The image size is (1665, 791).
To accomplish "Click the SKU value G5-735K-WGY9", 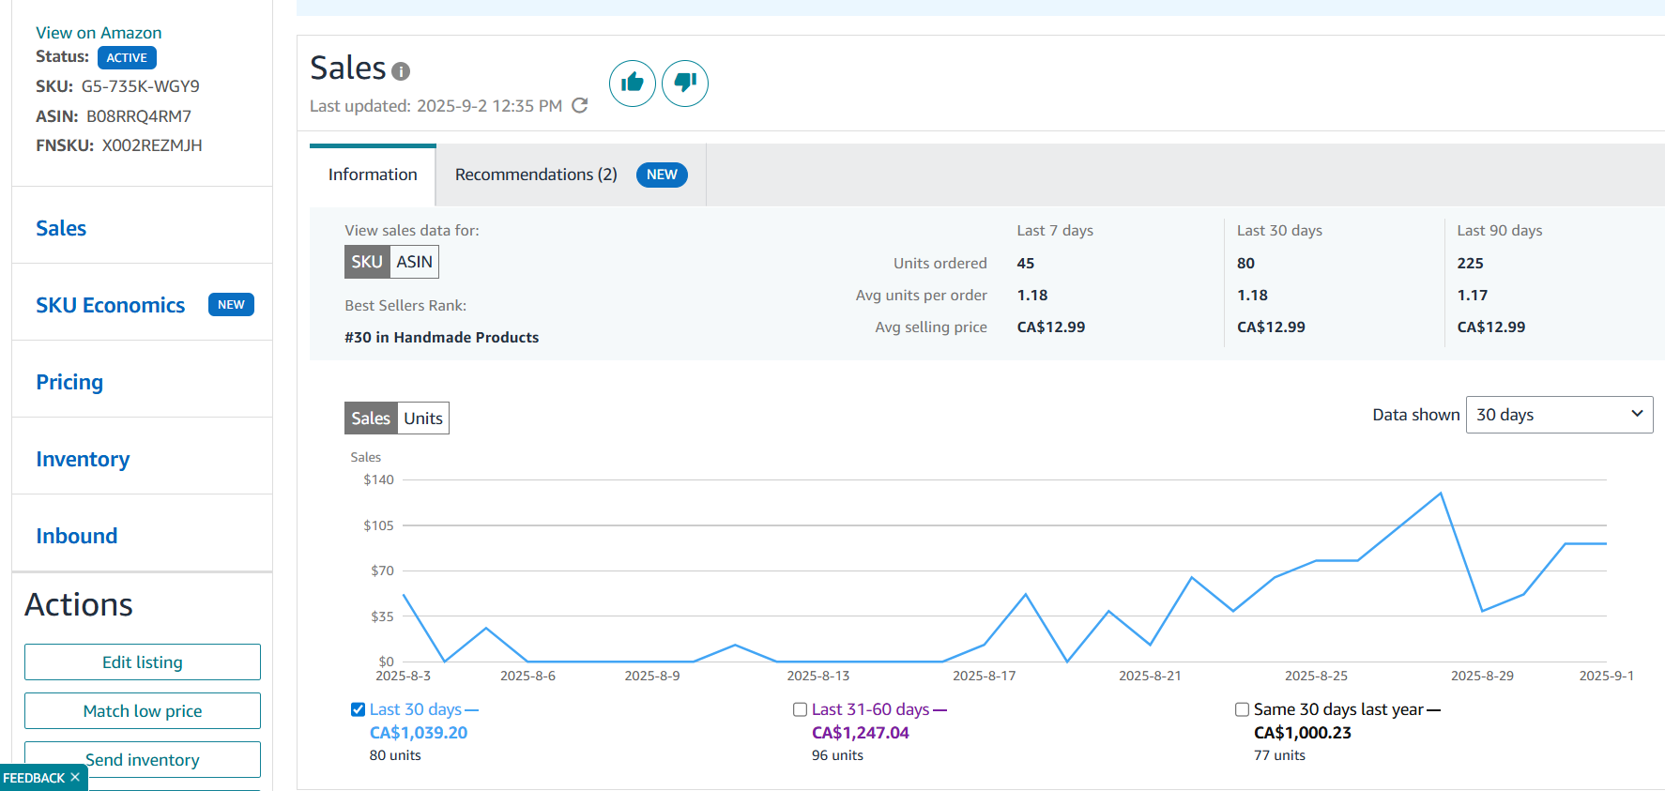I will 141,86.
